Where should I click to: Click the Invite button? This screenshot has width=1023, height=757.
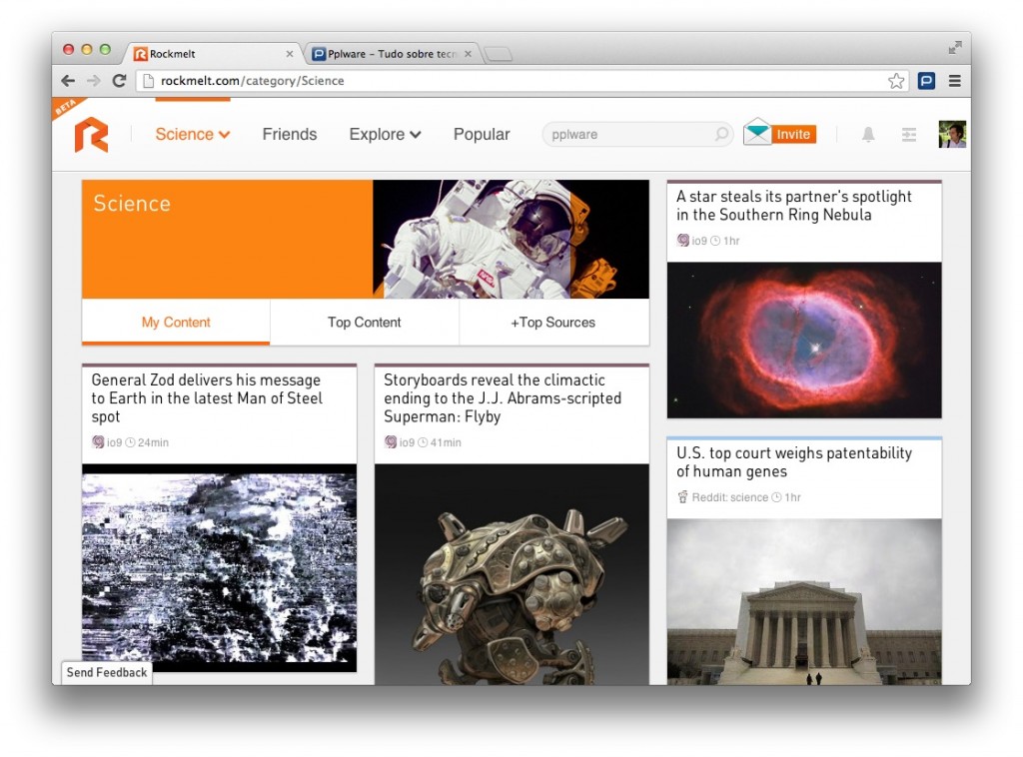click(793, 134)
